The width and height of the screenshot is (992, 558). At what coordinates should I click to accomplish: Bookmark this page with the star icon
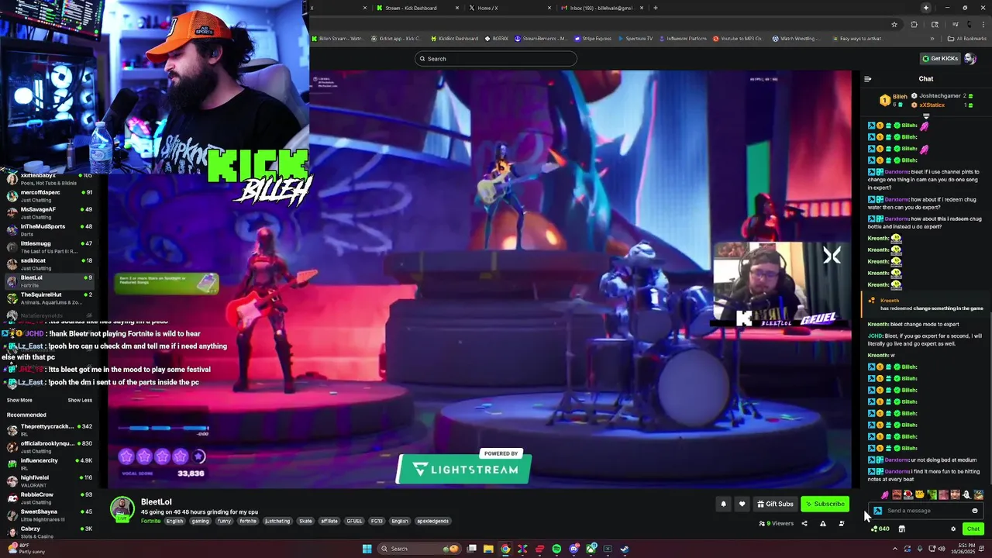click(x=894, y=25)
